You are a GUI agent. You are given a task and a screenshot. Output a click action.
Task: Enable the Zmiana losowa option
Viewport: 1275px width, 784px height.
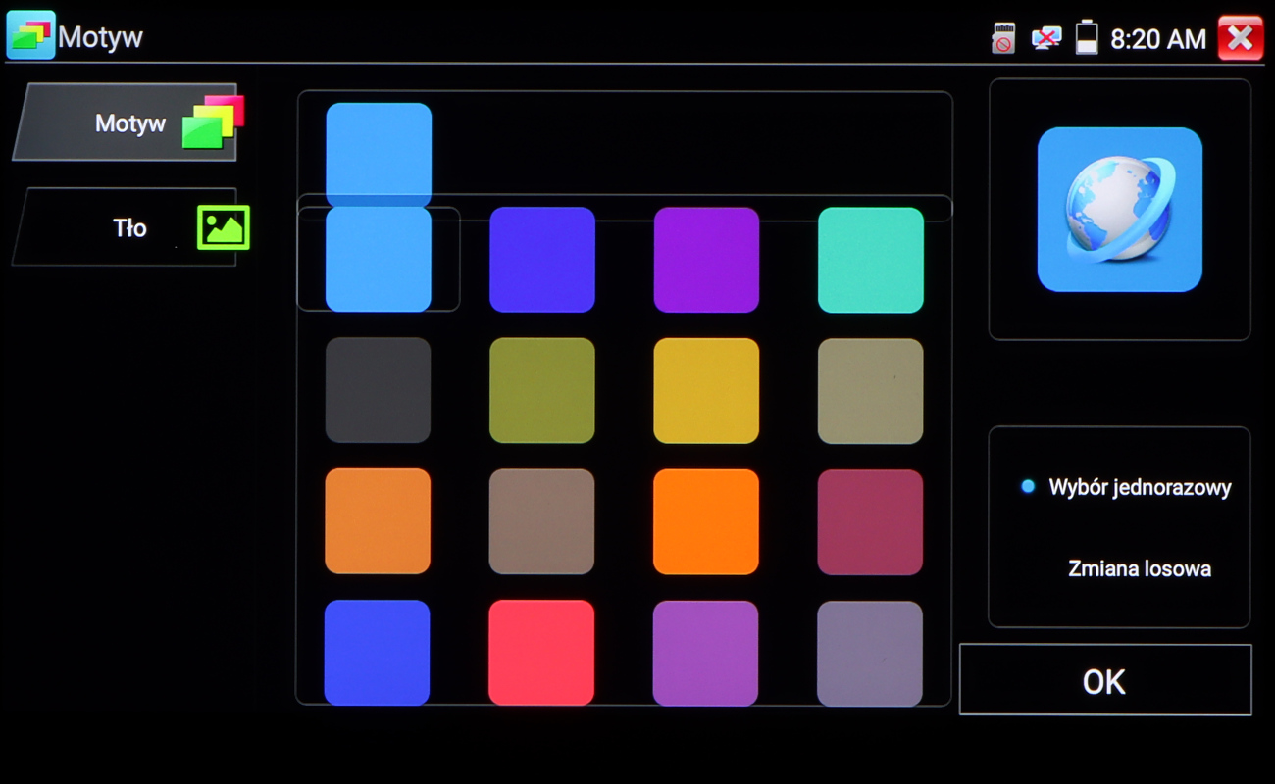click(x=1139, y=568)
